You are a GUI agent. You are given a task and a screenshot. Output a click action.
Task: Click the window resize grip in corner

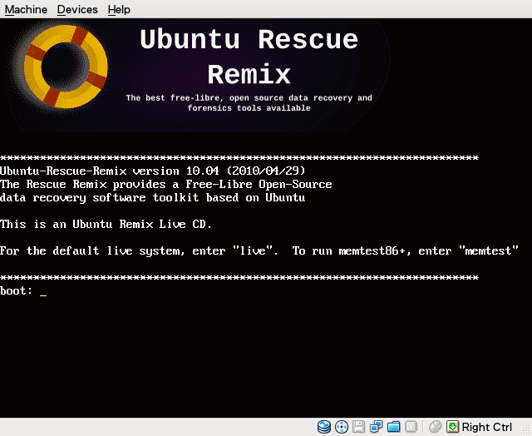coord(527,430)
